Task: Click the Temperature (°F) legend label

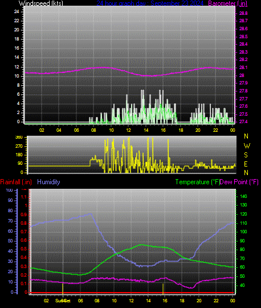Action: 197,182
